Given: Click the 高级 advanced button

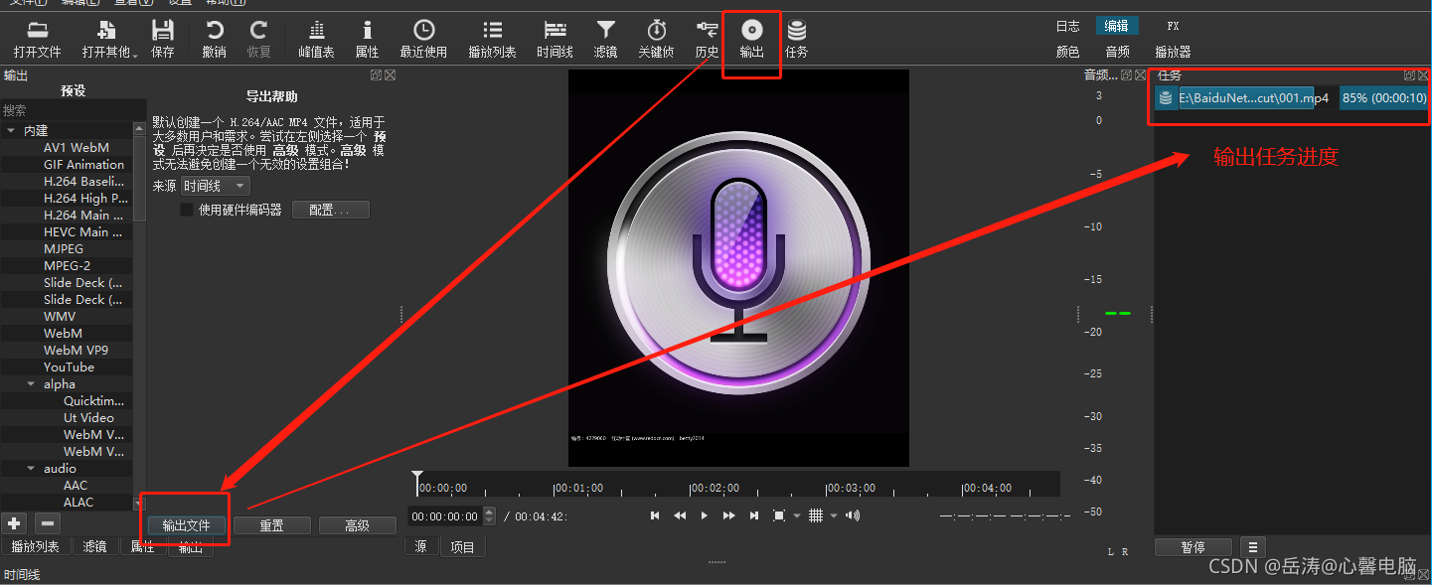Looking at the screenshot, I should (x=358, y=525).
